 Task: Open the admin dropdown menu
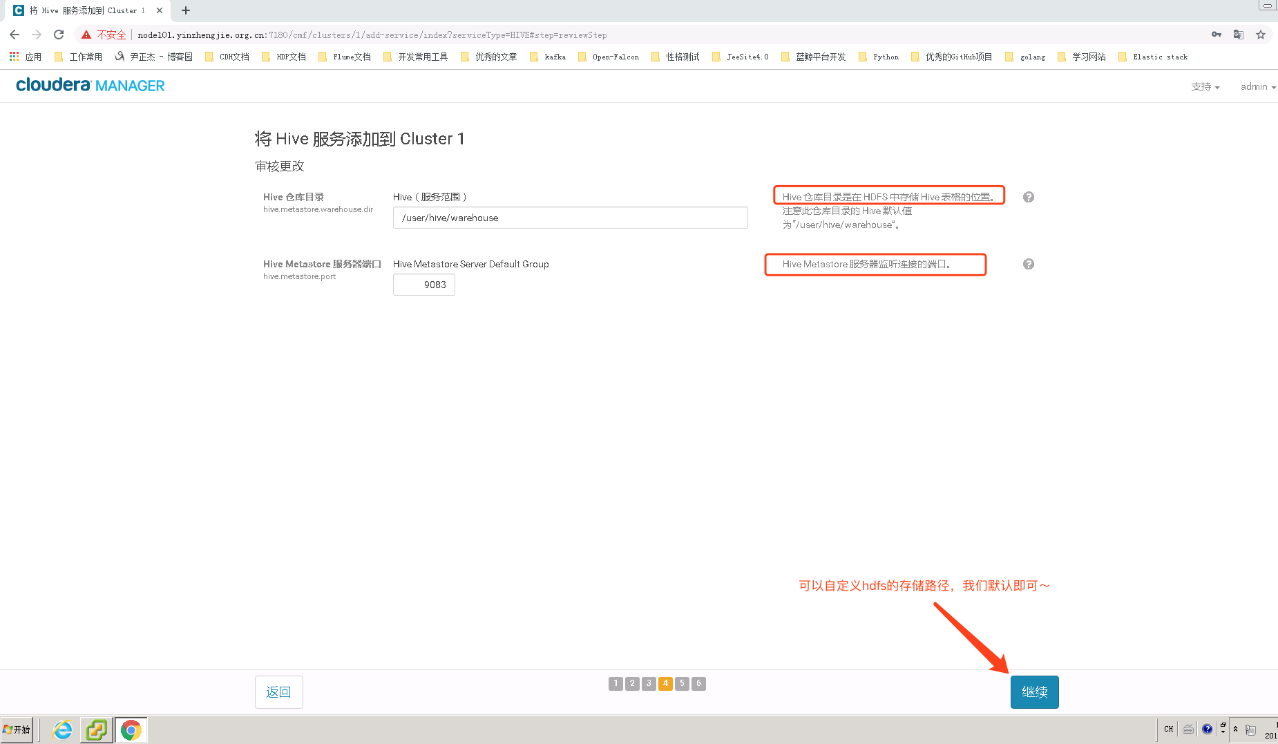coord(1257,86)
